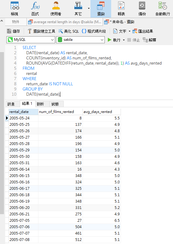Screen dimensions: 173x244
Task: Select the 2005-06-15 date cell
Action: pos(23,175)
